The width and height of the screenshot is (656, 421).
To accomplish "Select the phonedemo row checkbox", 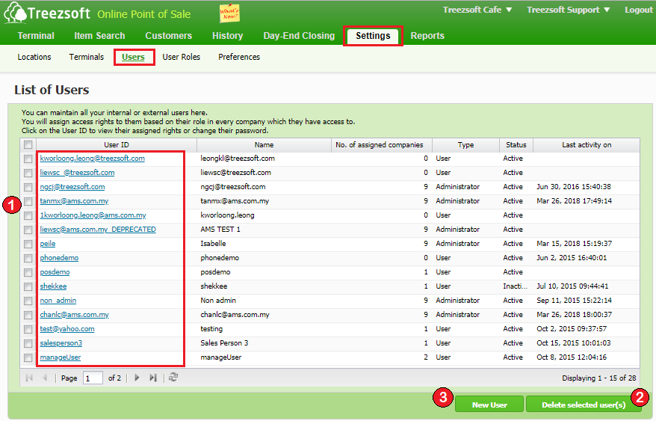I will point(28,259).
